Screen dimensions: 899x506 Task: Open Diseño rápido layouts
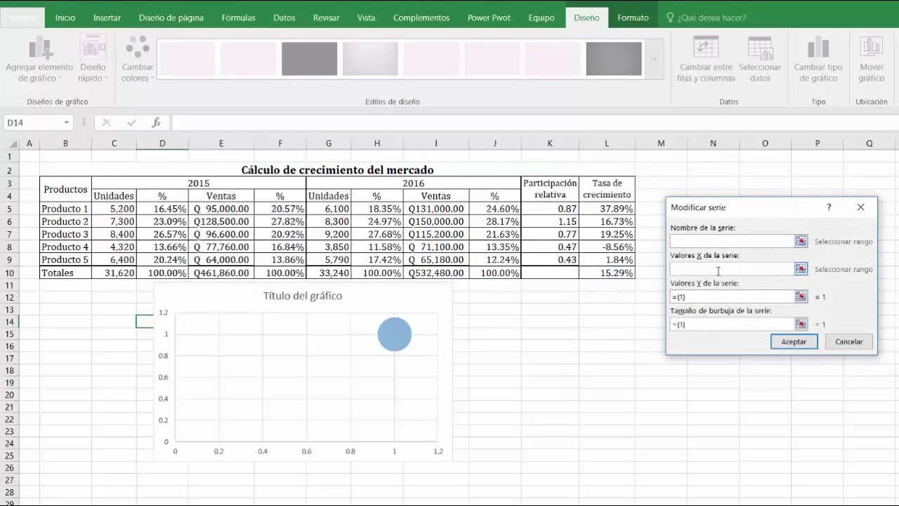93,60
